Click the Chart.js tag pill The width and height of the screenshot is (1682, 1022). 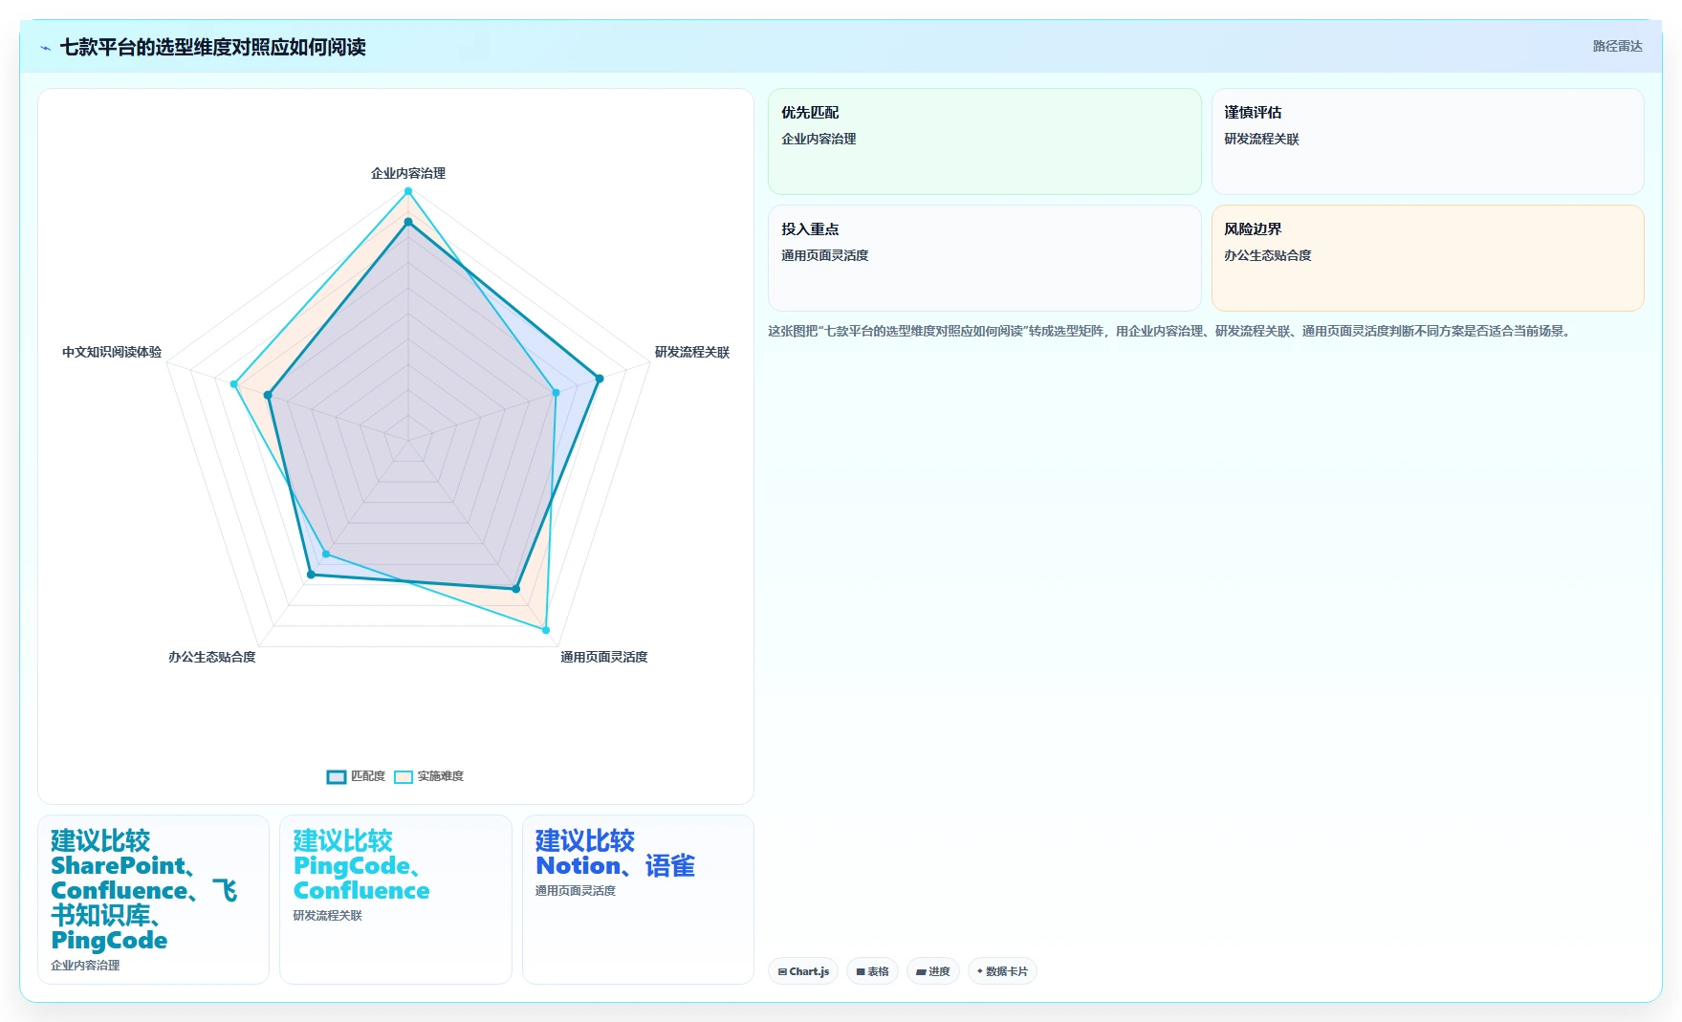click(x=803, y=971)
